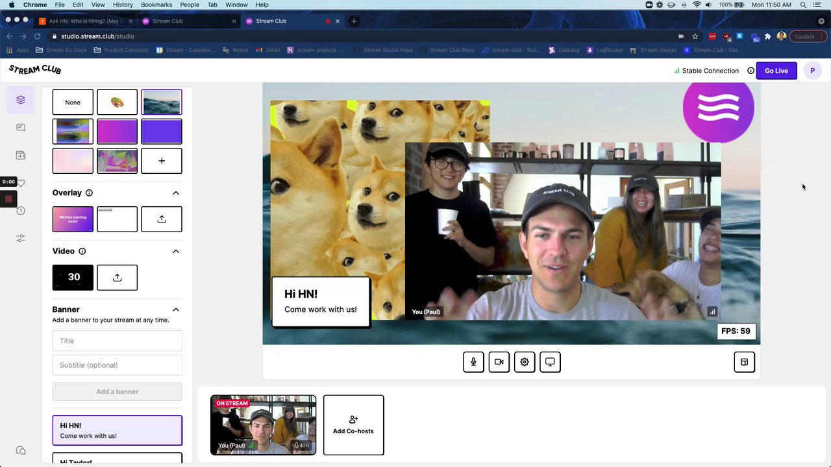
Task: Click the disabled Add a banner button
Action: point(117,392)
